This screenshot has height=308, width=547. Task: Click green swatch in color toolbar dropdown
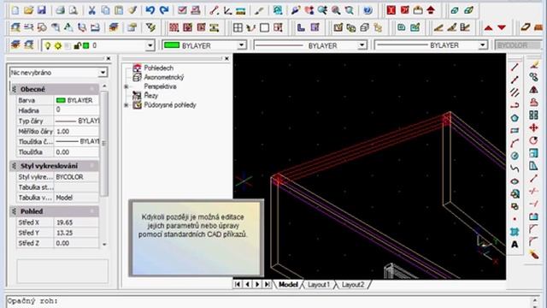[172, 45]
